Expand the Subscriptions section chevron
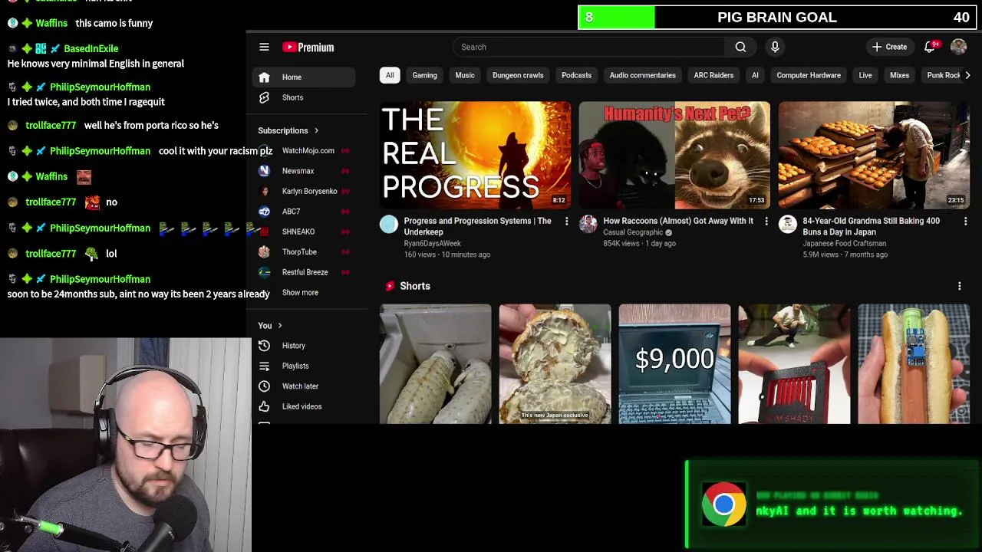This screenshot has width=982, height=552. (x=316, y=130)
